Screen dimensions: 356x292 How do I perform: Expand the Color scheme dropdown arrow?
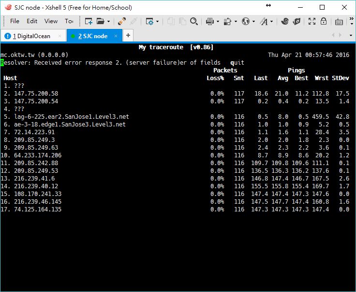(x=236, y=22)
